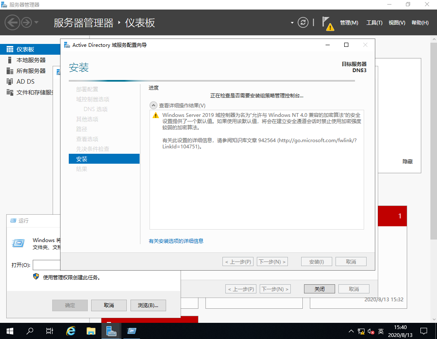Select the 其他选项 wizard step

87,119
